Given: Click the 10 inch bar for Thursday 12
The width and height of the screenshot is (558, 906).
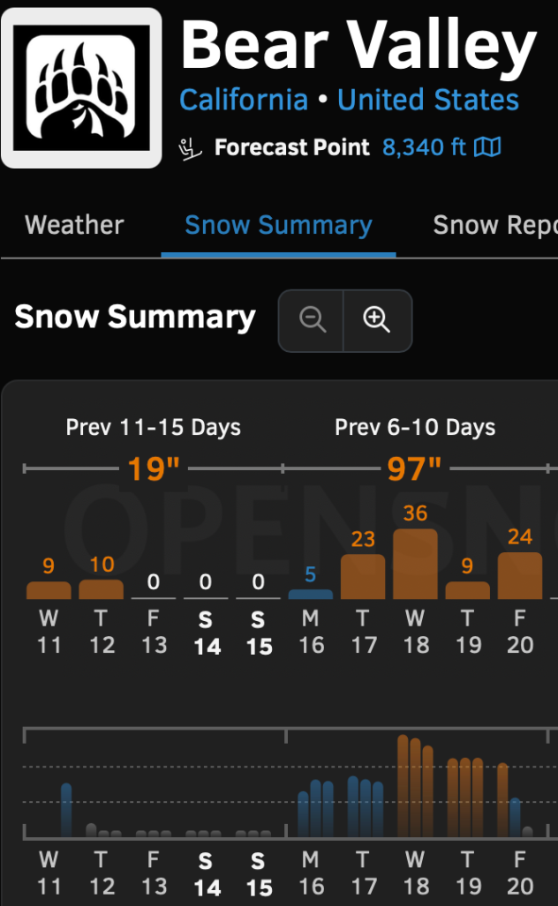Looking at the screenshot, I should tap(102, 589).
